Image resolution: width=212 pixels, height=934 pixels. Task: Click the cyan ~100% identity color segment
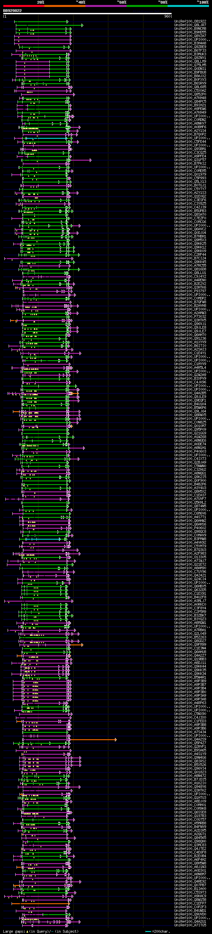(188, 6)
